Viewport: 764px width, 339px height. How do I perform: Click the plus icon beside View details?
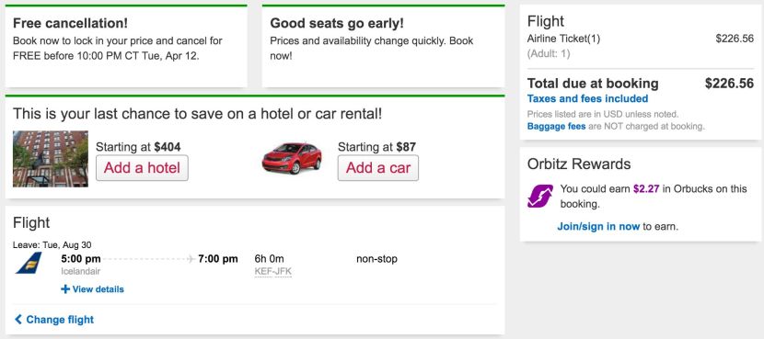pyautogui.click(x=65, y=289)
